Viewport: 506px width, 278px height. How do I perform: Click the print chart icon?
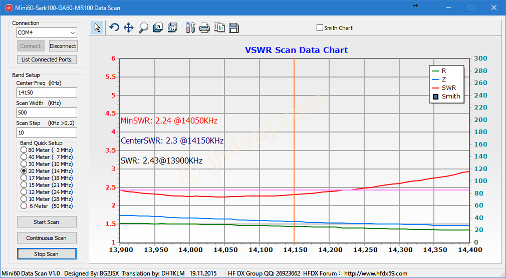pyautogui.click(x=204, y=27)
